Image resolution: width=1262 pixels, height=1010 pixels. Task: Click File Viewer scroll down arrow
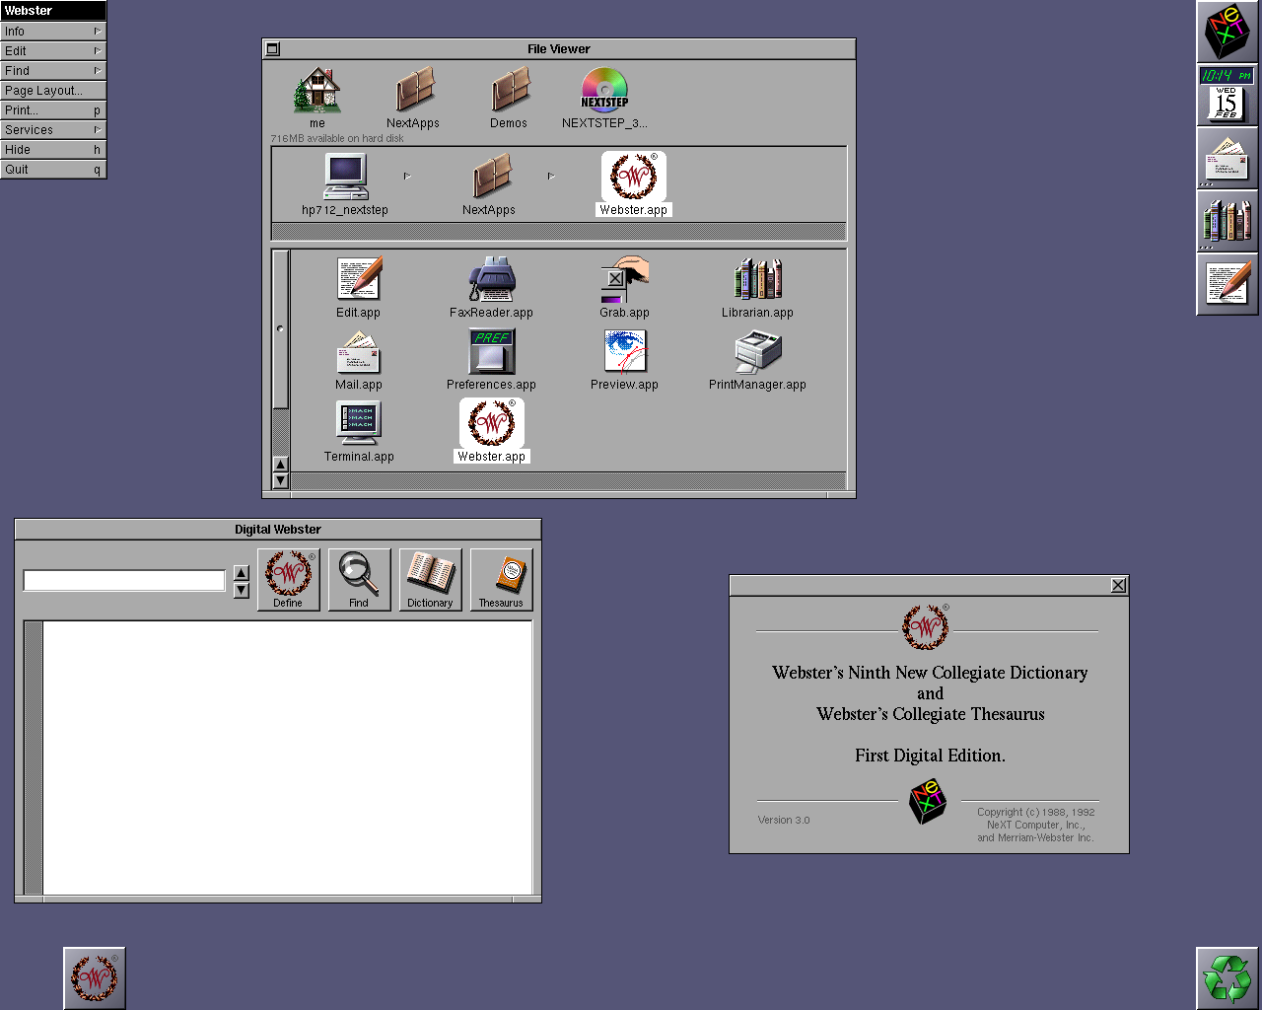pyautogui.click(x=281, y=480)
